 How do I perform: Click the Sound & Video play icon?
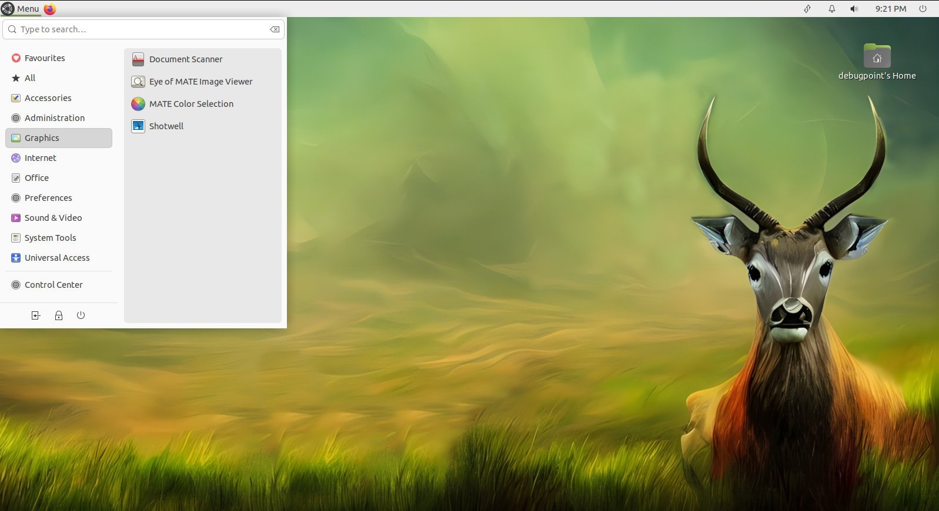click(x=16, y=218)
